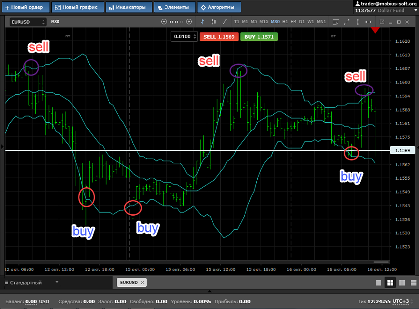The height and width of the screenshot is (309, 419).
Task: Select M5 timeframe
Action: pos(254,22)
